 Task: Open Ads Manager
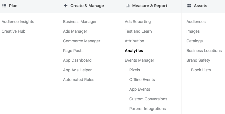click(75, 31)
